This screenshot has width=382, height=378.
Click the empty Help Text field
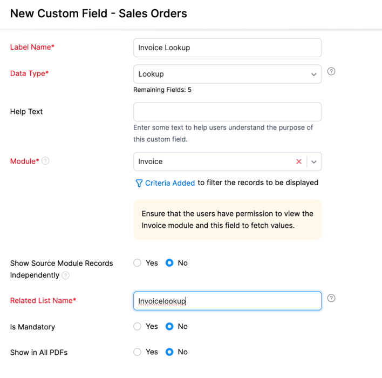coord(227,112)
